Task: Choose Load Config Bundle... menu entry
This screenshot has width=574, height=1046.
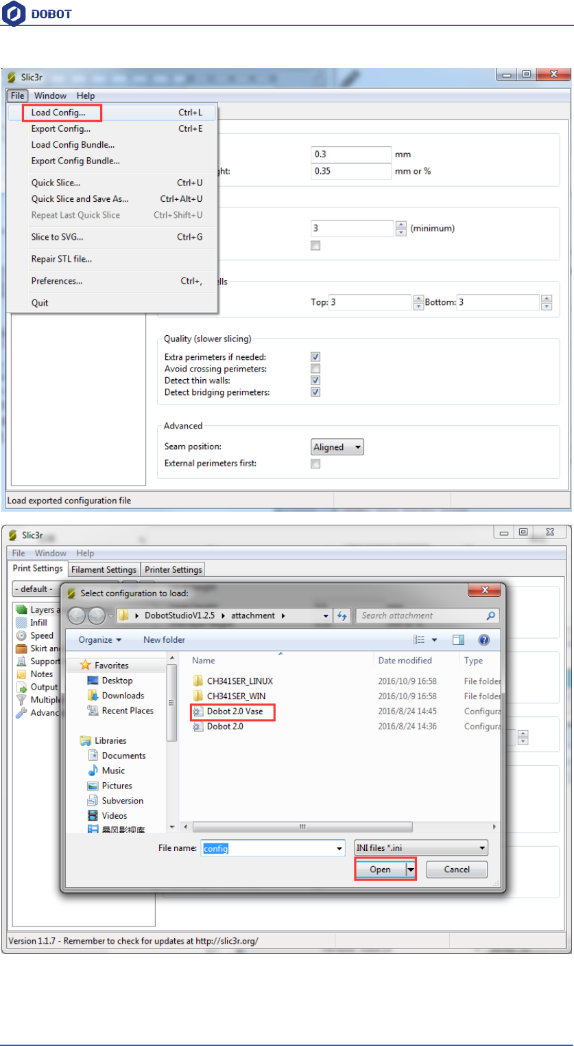Action: pyautogui.click(x=113, y=145)
